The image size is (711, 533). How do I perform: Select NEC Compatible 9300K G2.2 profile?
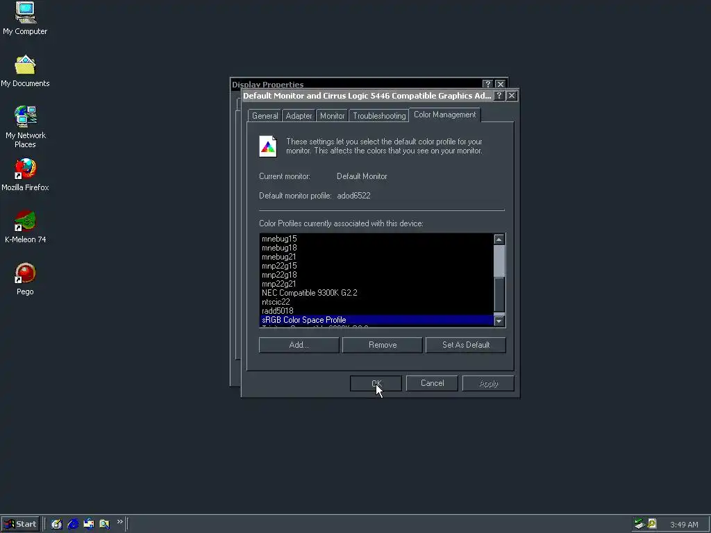pyautogui.click(x=376, y=293)
